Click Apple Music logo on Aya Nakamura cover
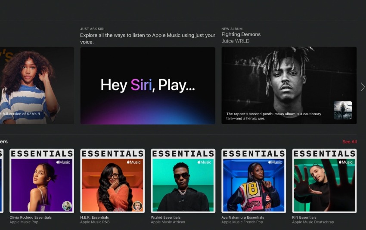The width and height of the screenshot is (366, 230). pyautogui.click(x=275, y=162)
